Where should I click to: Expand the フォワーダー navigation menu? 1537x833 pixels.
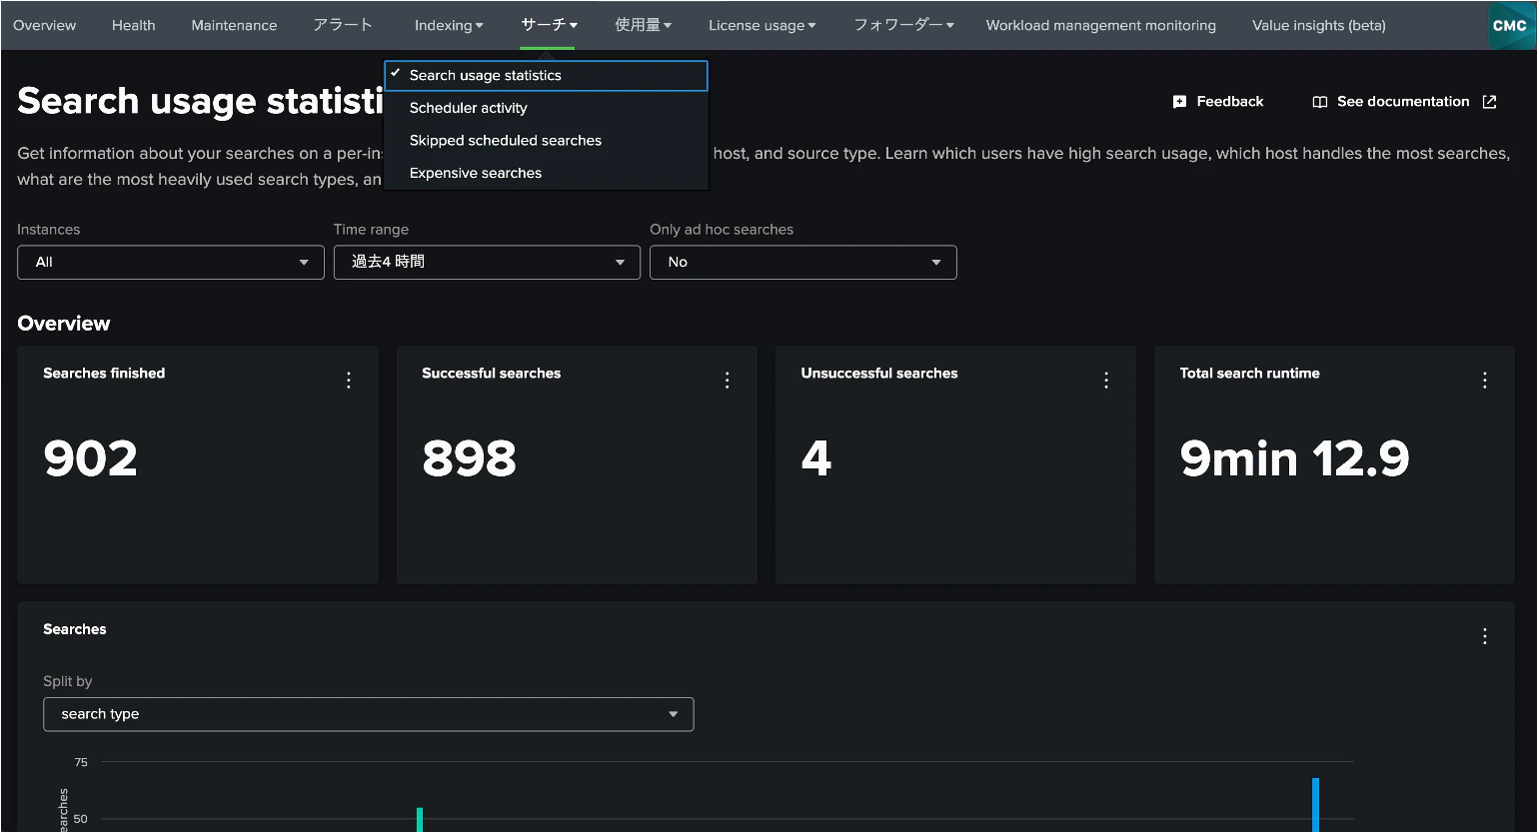point(903,25)
